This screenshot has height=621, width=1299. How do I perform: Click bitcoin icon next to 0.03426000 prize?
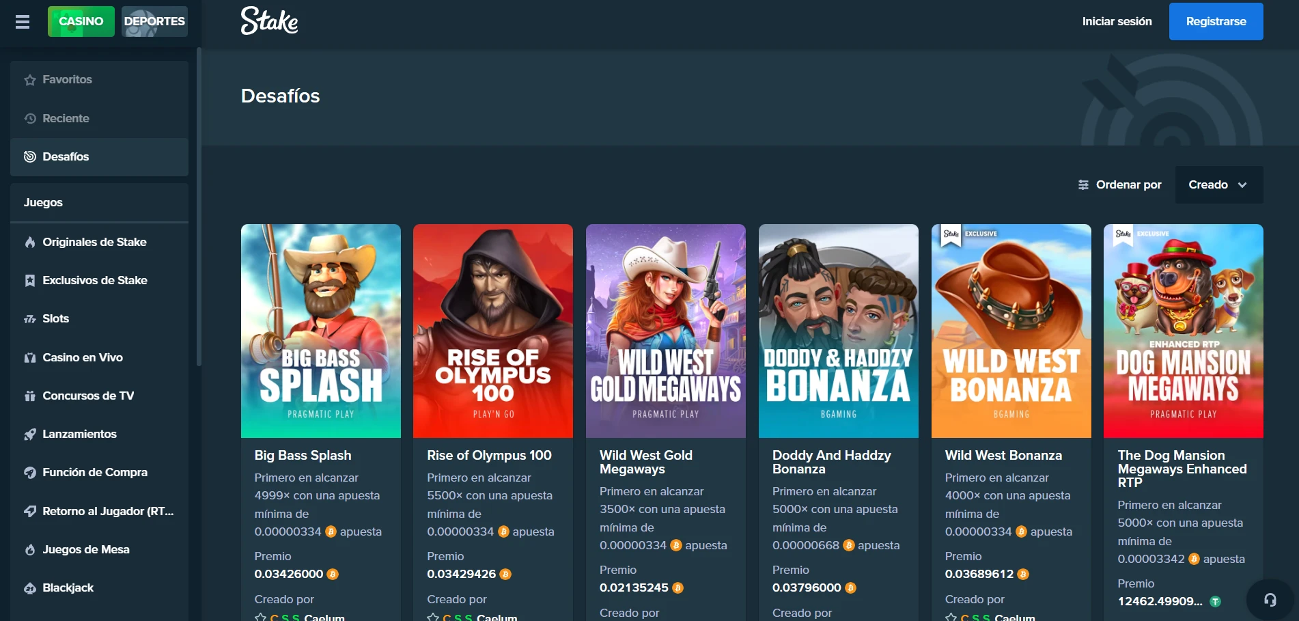tap(333, 574)
